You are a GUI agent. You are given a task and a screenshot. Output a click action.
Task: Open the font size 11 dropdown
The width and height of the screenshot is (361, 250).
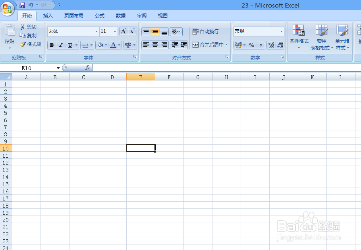point(115,31)
